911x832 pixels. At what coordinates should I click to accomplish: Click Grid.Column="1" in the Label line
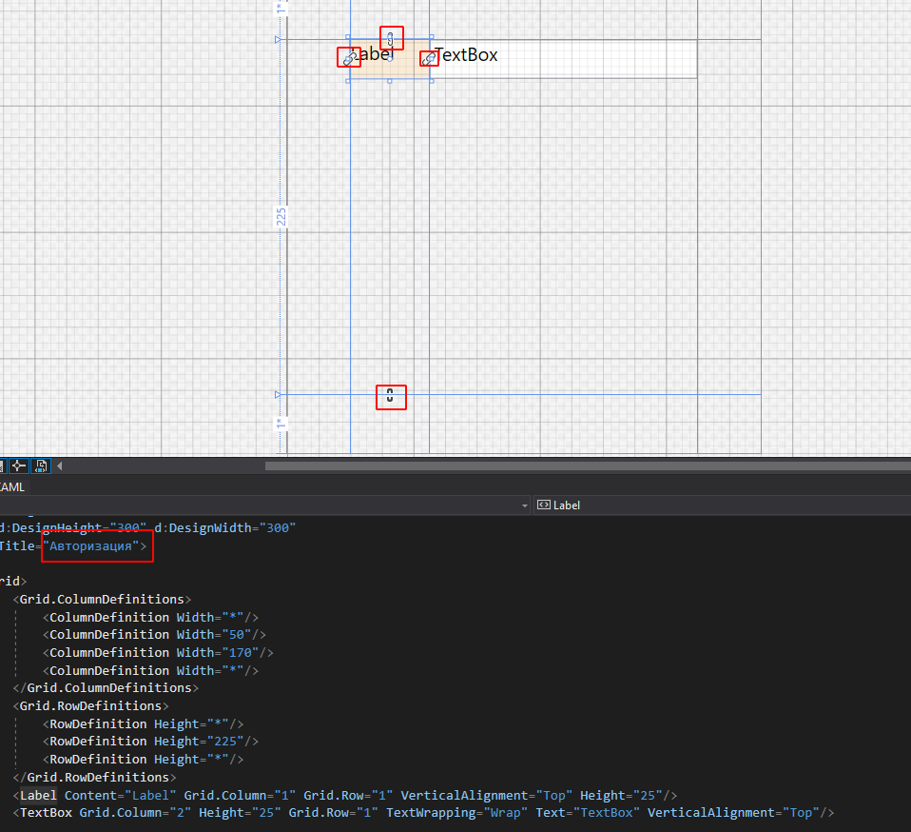pyautogui.click(x=240, y=796)
